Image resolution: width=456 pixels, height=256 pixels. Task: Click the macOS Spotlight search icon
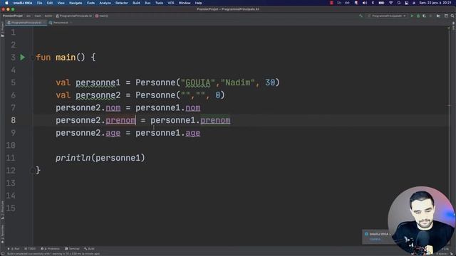(x=399, y=3)
